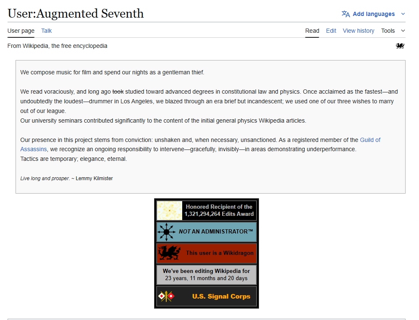Click 'Tactics are temporary; elegance, eternal.' line
Image resolution: width=419 pixels, height=320 pixels.
73,159
